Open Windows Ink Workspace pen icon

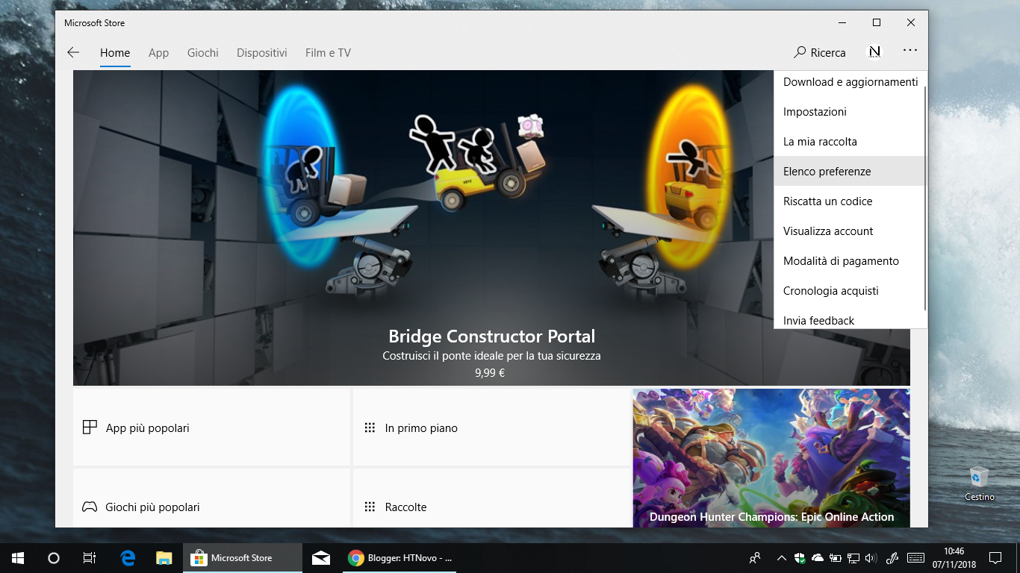892,558
